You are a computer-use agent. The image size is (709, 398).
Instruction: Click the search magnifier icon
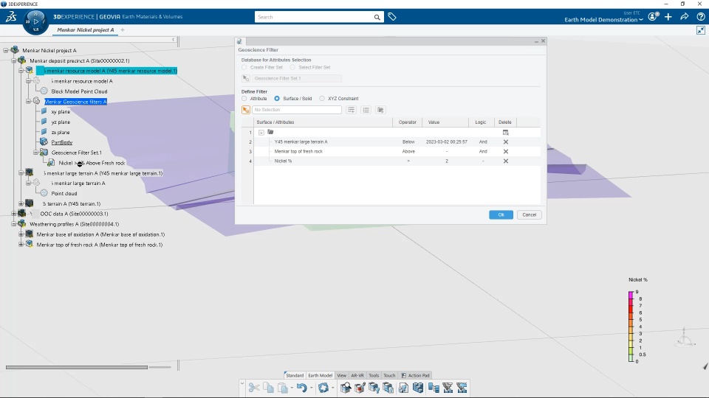pyautogui.click(x=377, y=17)
